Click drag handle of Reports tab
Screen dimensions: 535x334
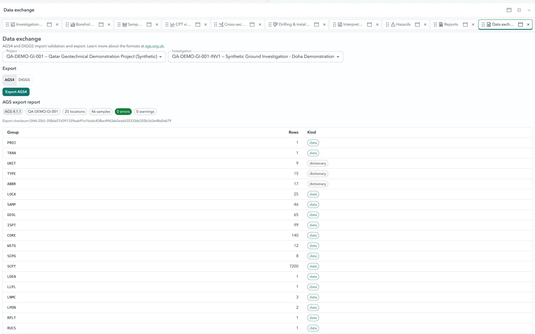435,24
